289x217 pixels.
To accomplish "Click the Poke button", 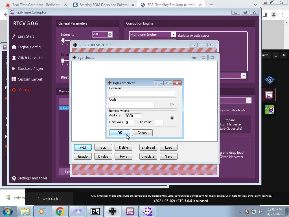I will [124, 157].
